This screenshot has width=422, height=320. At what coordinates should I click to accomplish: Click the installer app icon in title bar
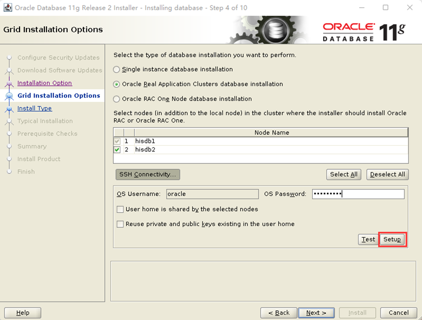7,7
